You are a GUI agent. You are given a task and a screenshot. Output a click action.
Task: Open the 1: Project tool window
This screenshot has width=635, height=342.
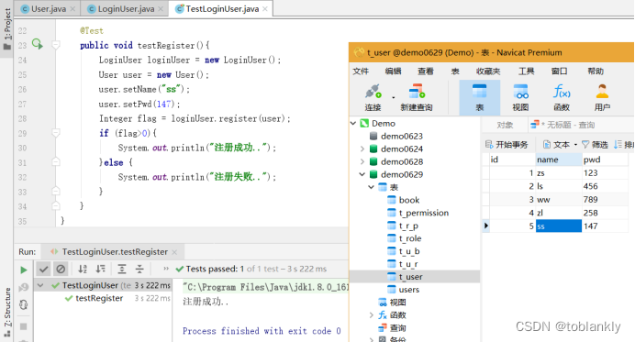click(7, 29)
